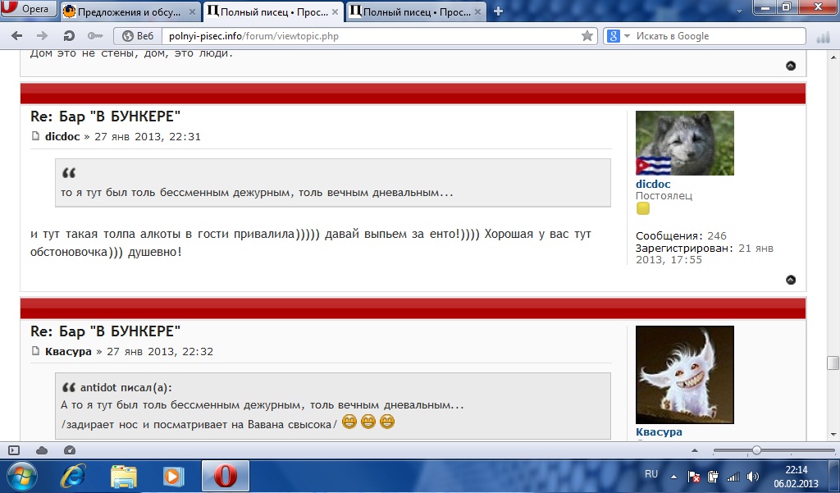
Task: Switch to the Предложения и обсу... tab
Action: tap(129, 11)
